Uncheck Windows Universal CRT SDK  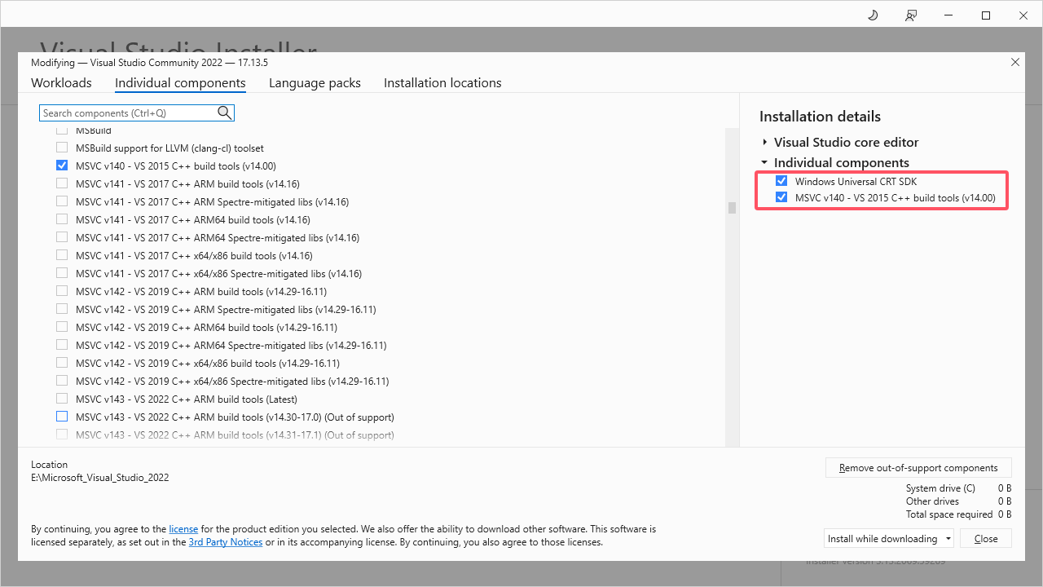781,181
